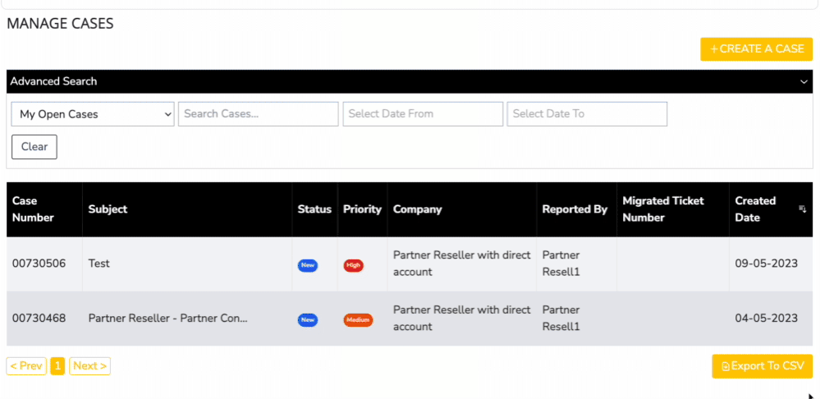Screen dimensions: 820x399
Task: Click the orange Medium priority badge
Action: 358,320
